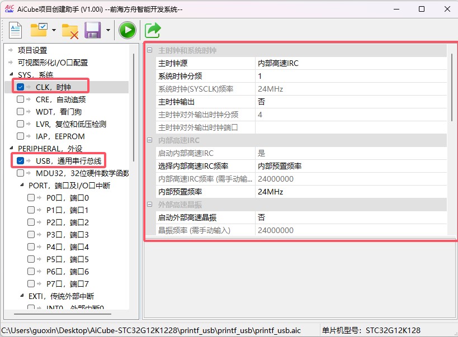Click the 启动内部高速IRC value 是
Image resolution: width=458 pixels, height=337 pixels.
(x=351, y=153)
